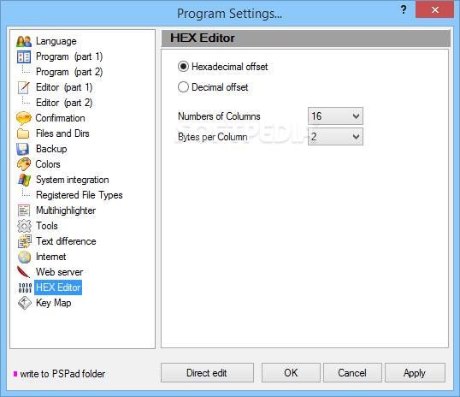The width and height of the screenshot is (460, 397).
Task: Click the Key Map keyboard key icon
Action: (x=24, y=303)
